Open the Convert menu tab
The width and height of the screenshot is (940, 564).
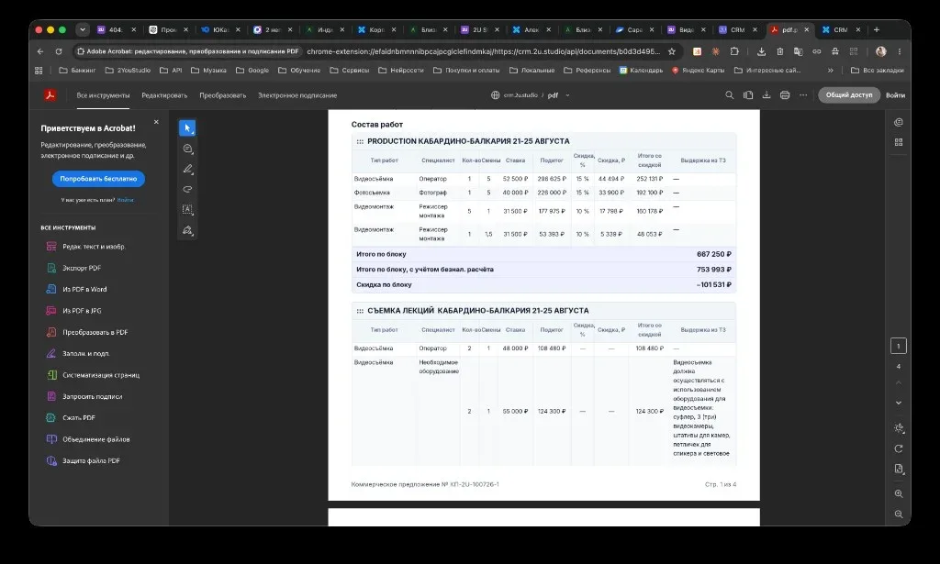222,95
